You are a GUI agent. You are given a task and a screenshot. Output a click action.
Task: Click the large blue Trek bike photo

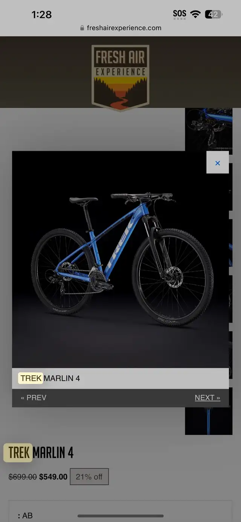(x=120, y=259)
